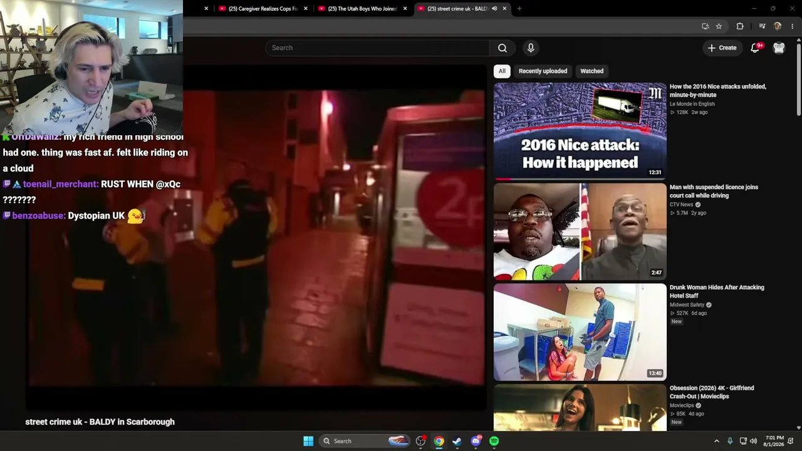Open the YouTube account avatar menu

(779, 48)
